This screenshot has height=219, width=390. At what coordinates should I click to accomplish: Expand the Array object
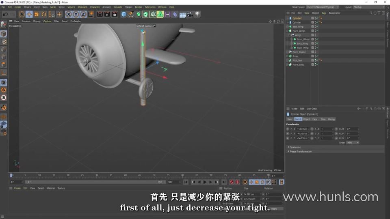[x=287, y=56]
